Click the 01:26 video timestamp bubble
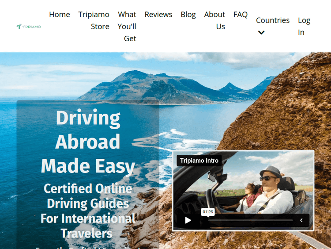This screenshot has height=249, width=331. click(208, 212)
